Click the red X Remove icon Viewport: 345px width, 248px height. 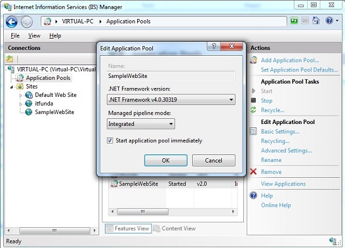(x=253, y=171)
